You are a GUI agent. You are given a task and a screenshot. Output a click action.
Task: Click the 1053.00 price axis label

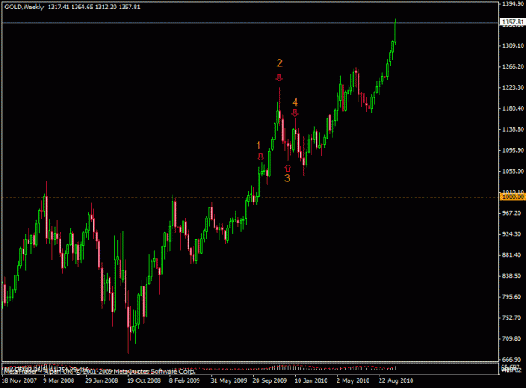pyautogui.click(x=513, y=171)
